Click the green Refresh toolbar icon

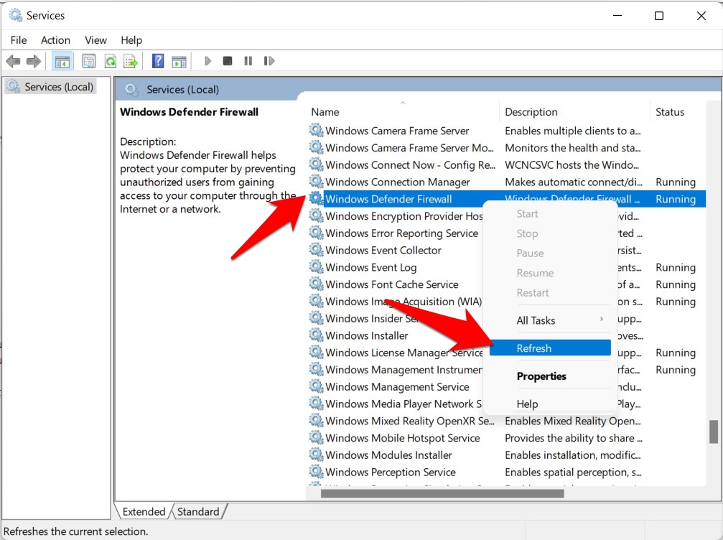coord(110,61)
